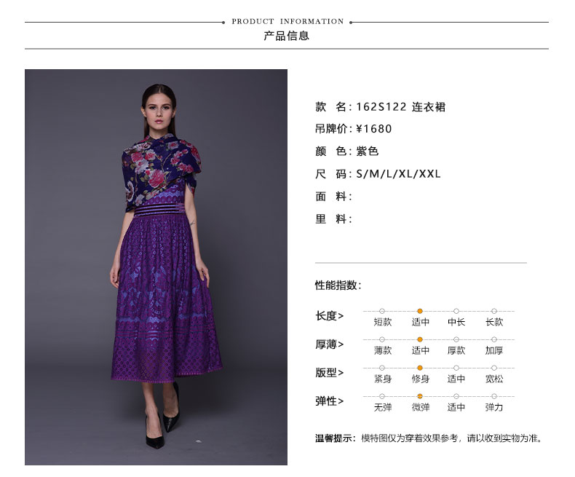Click the ¥1680 tag price
Viewport: 575px width, 477px height.
[374, 129]
